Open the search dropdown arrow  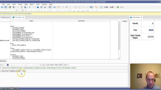(98, 7)
